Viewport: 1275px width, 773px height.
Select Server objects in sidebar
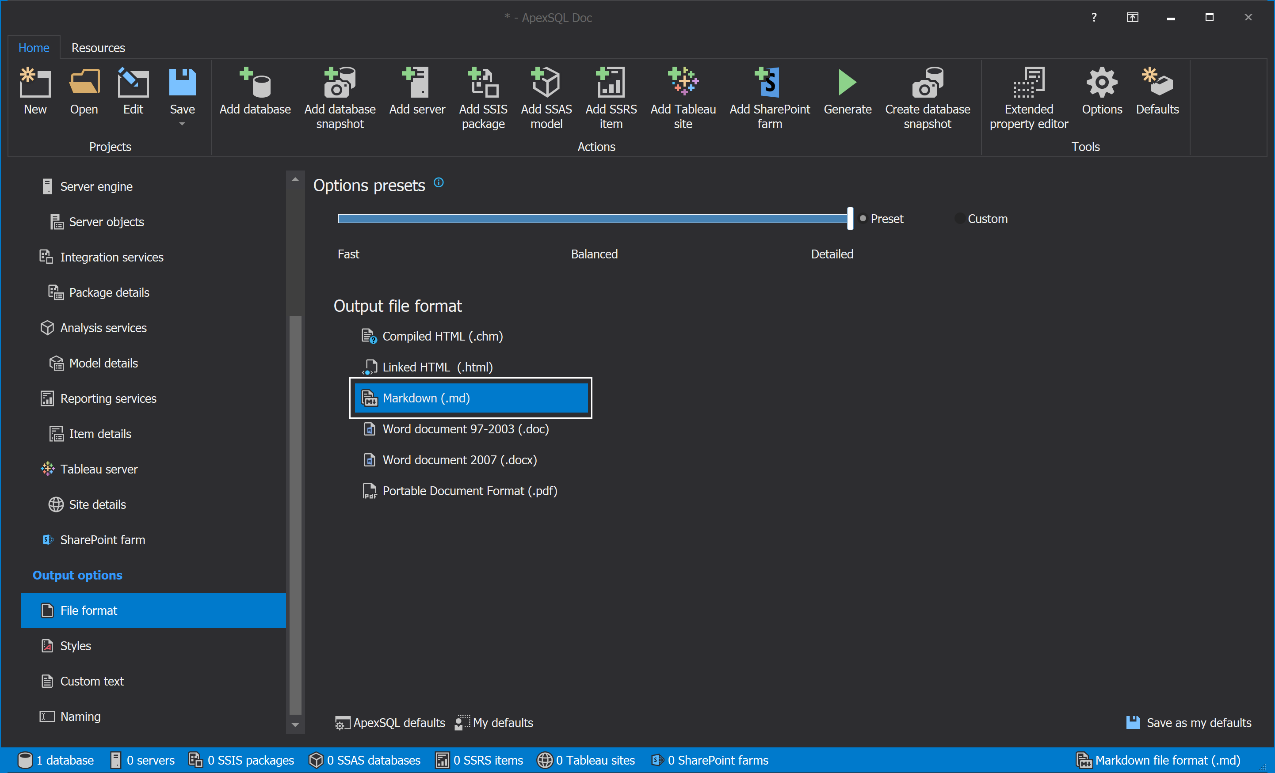153,222
